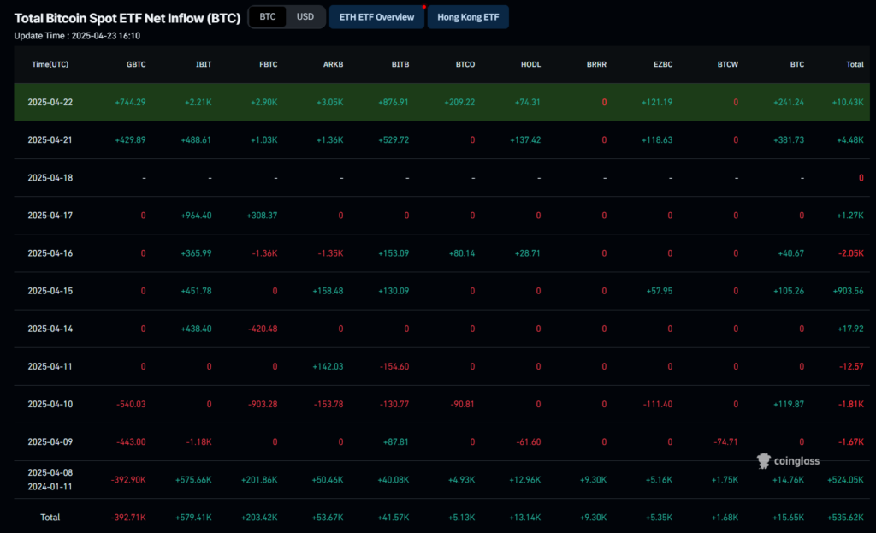Select the 2025-04-22 date row
Viewport: 876px width, 533px height.
tap(442, 103)
